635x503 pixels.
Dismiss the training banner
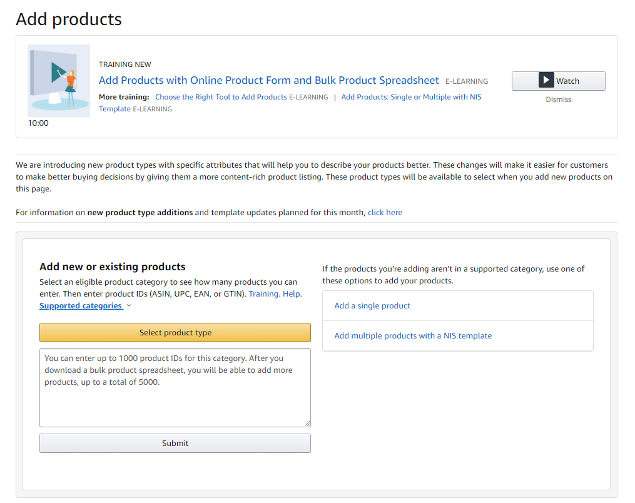point(558,99)
